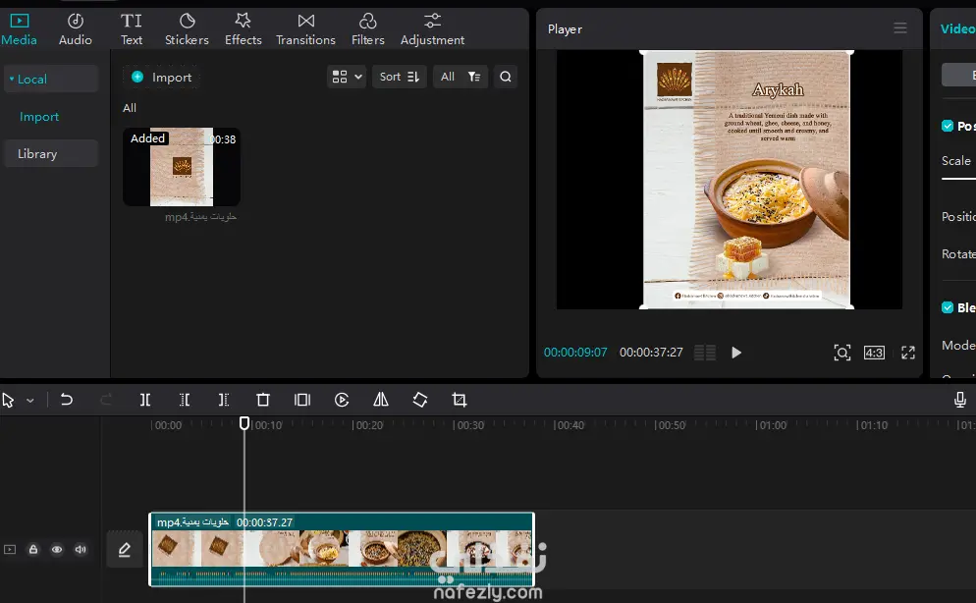Select the Crop tool icon

pos(459,400)
